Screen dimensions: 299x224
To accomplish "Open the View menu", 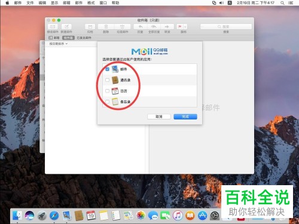I will [54, 3].
